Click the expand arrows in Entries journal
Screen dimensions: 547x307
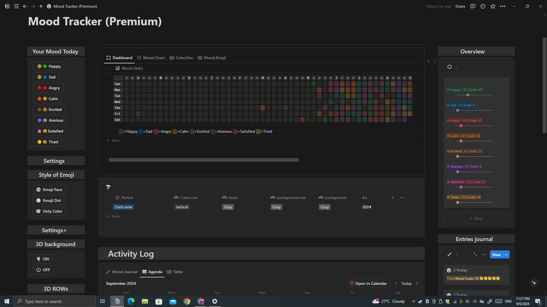click(x=475, y=254)
